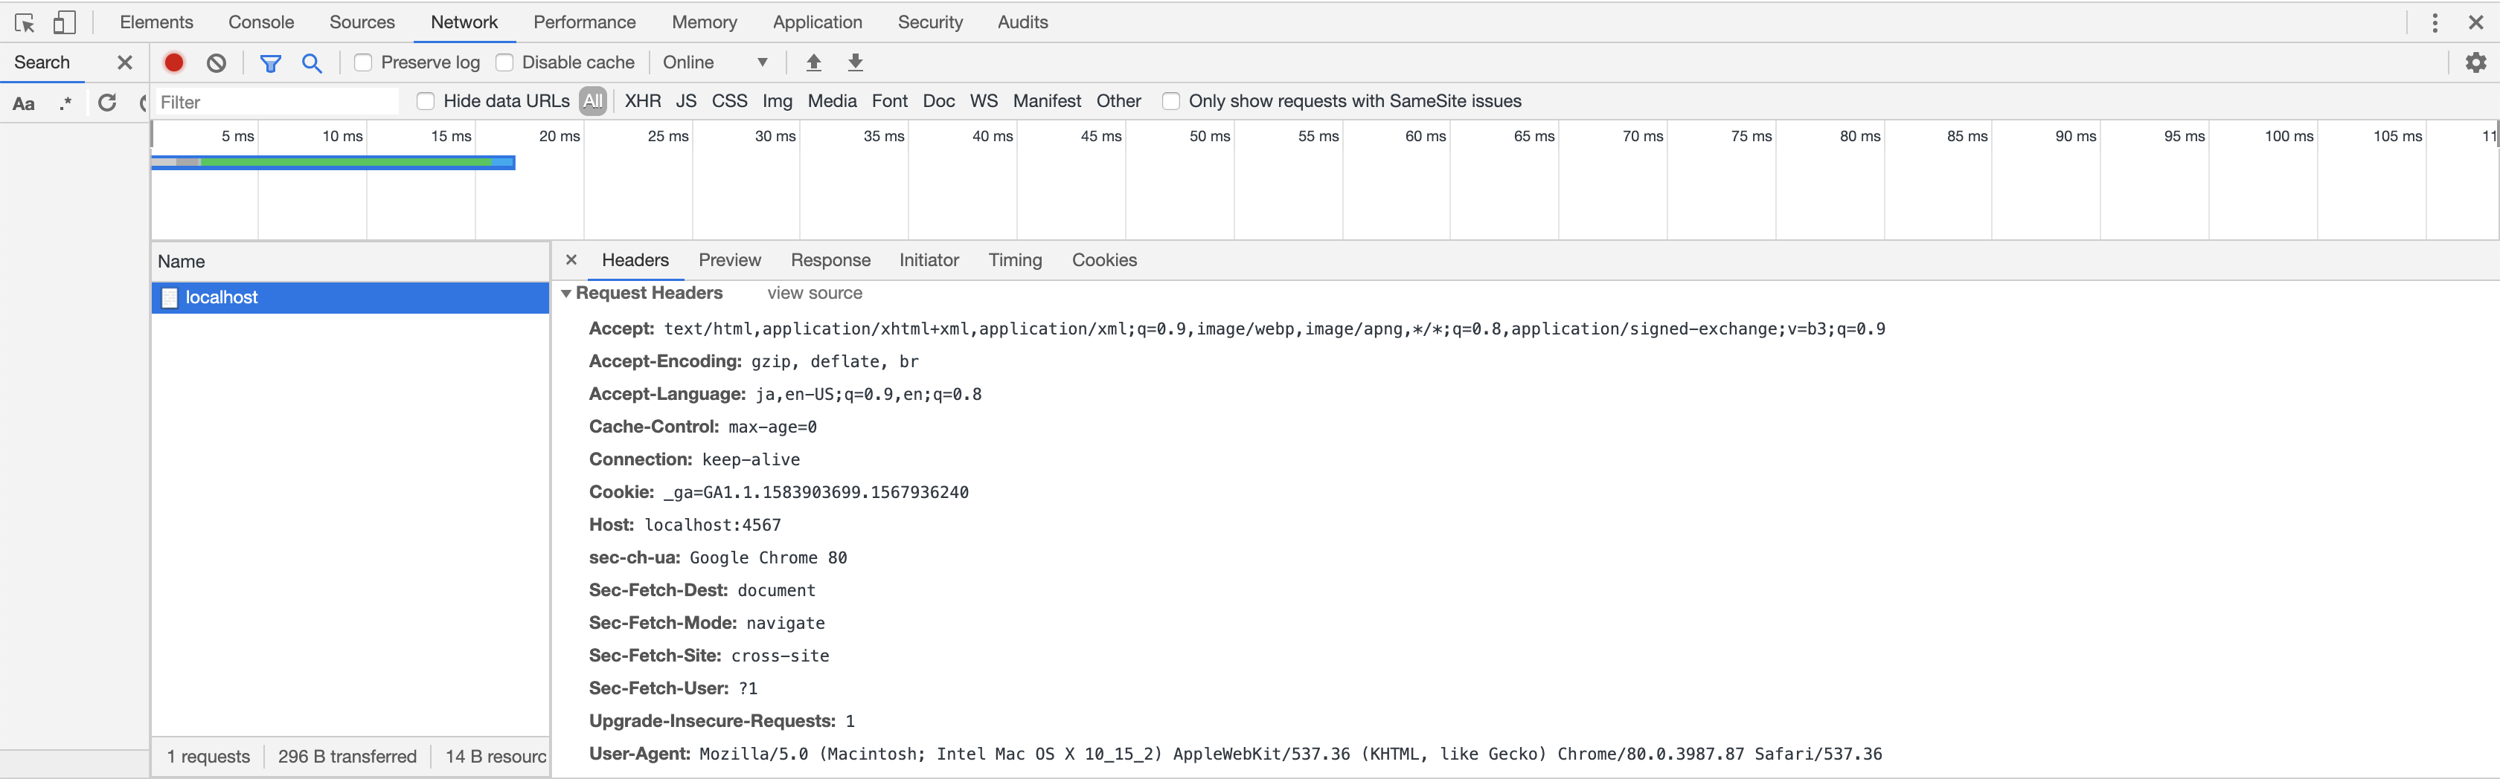This screenshot has width=2500, height=779.
Task: Toggle the device toolbar icon
Action: click(64, 22)
